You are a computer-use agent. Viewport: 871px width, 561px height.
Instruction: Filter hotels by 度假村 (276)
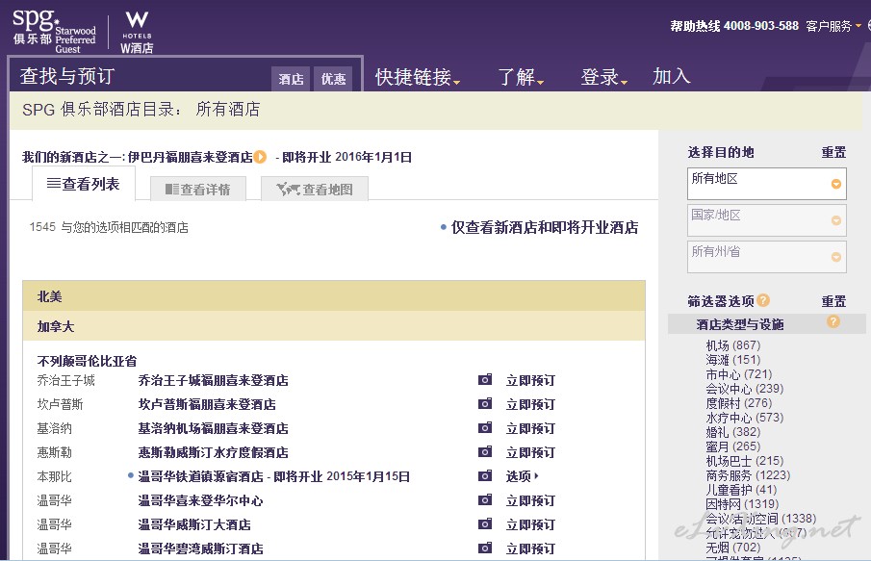[739, 403]
